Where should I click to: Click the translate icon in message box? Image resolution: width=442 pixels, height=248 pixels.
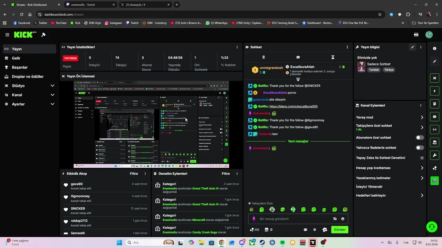click(335, 219)
